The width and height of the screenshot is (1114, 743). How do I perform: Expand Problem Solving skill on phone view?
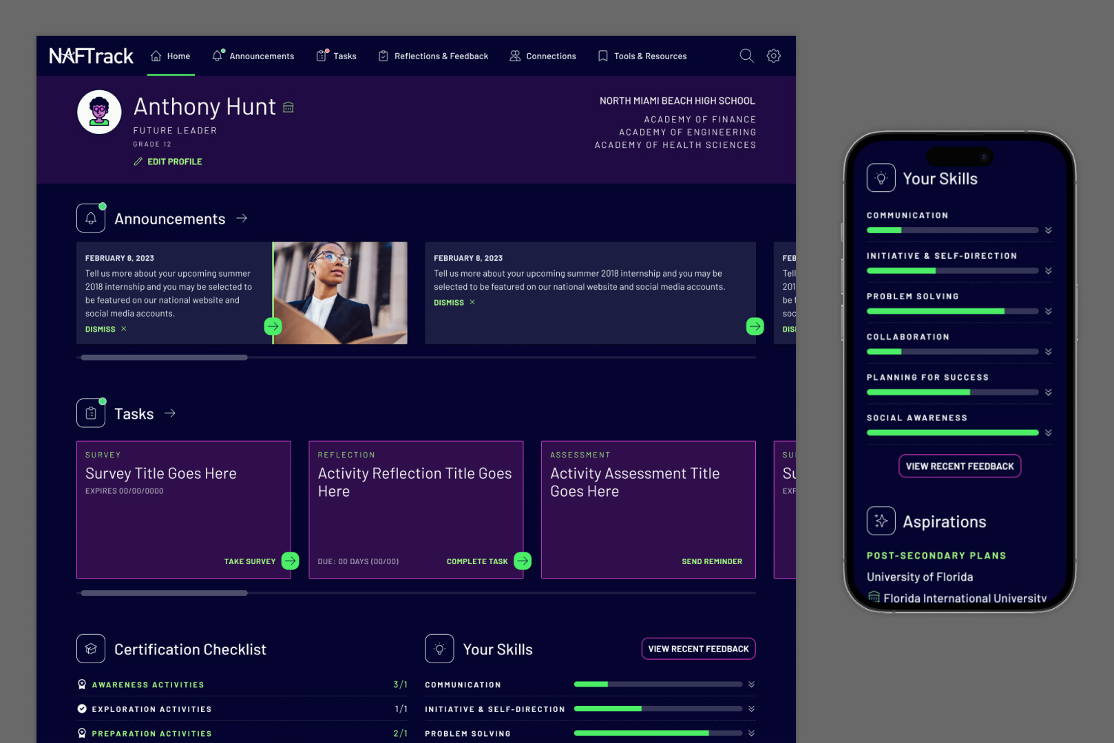[x=1048, y=312]
